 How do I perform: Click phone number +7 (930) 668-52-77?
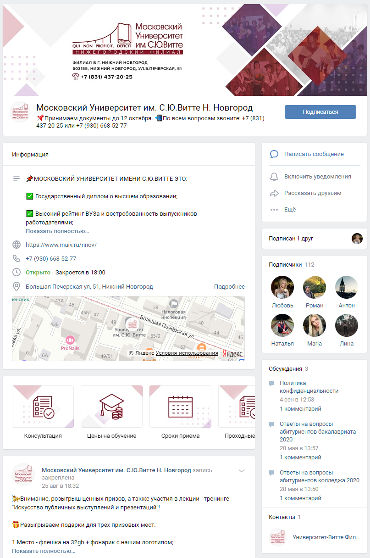(x=51, y=258)
